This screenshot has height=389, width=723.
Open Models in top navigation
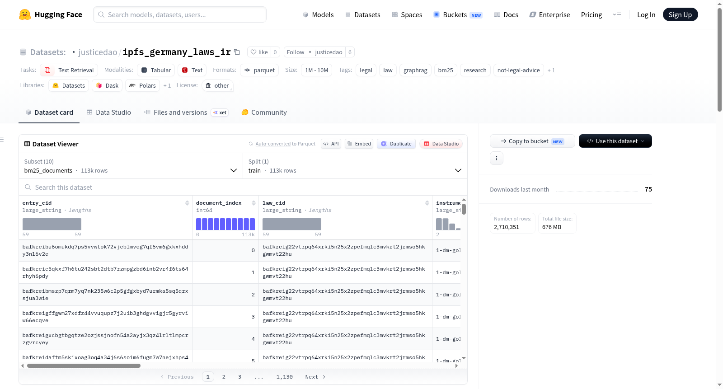pyautogui.click(x=318, y=14)
